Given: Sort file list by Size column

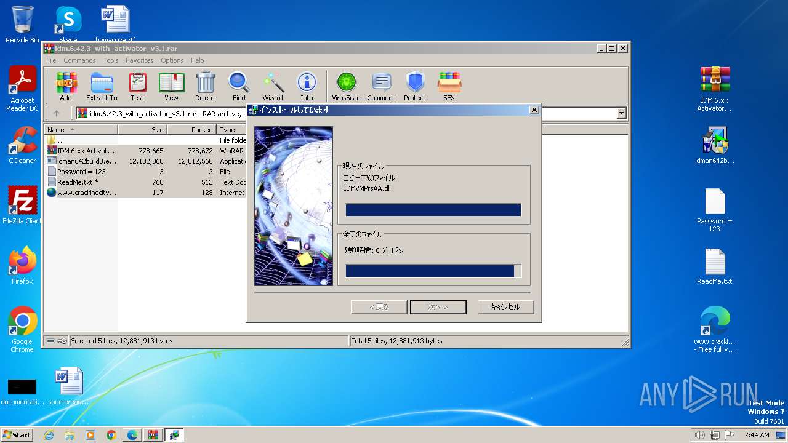Looking at the screenshot, I should click(142, 129).
